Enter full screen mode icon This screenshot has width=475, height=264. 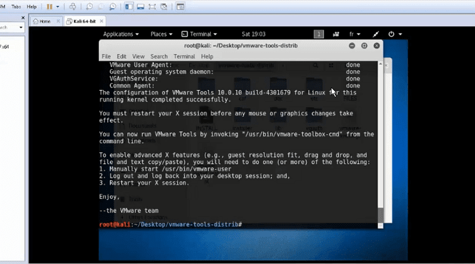152,7
